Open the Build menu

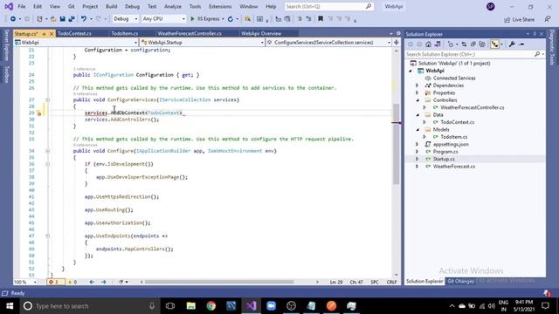[x=111, y=6]
